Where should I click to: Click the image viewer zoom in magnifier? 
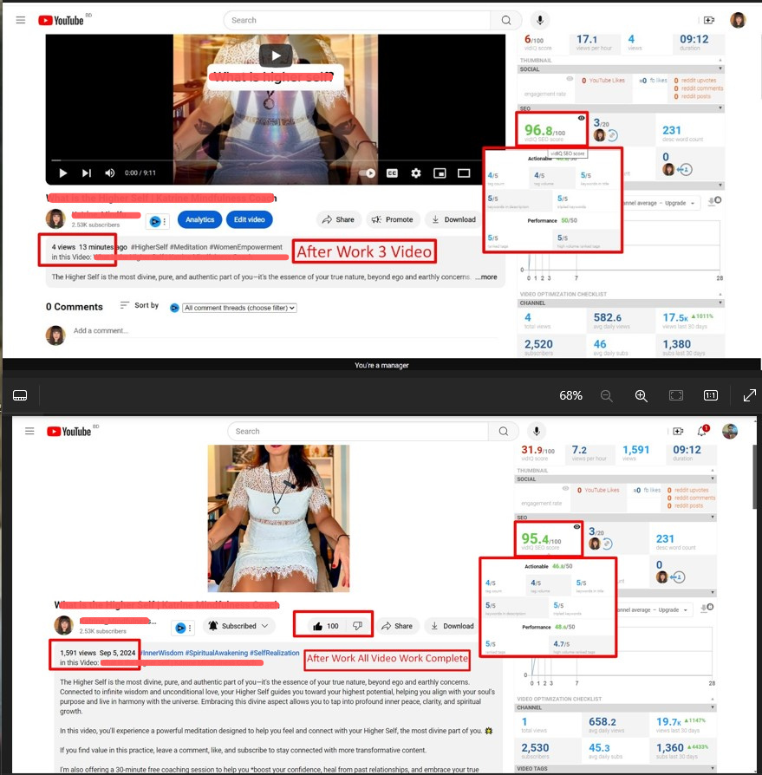642,395
